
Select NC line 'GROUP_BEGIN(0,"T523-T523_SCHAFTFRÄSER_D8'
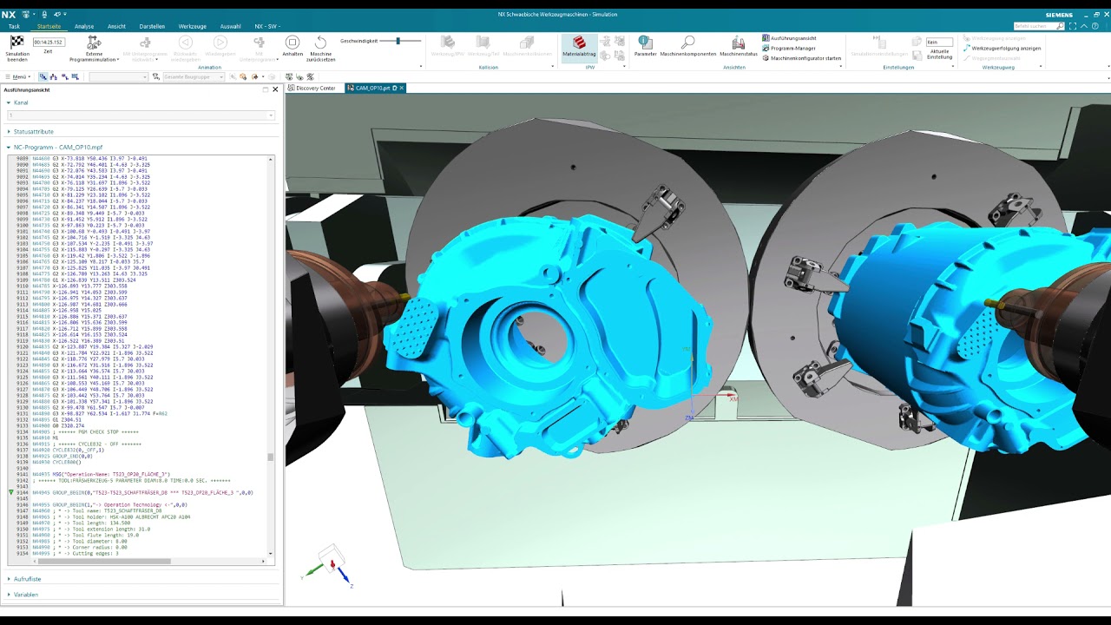click(x=141, y=492)
